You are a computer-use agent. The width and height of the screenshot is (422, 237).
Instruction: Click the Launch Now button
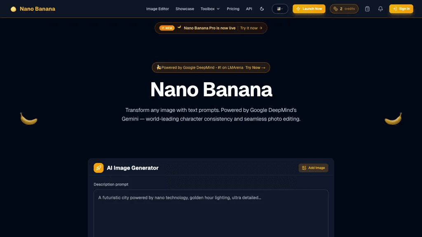click(309, 9)
